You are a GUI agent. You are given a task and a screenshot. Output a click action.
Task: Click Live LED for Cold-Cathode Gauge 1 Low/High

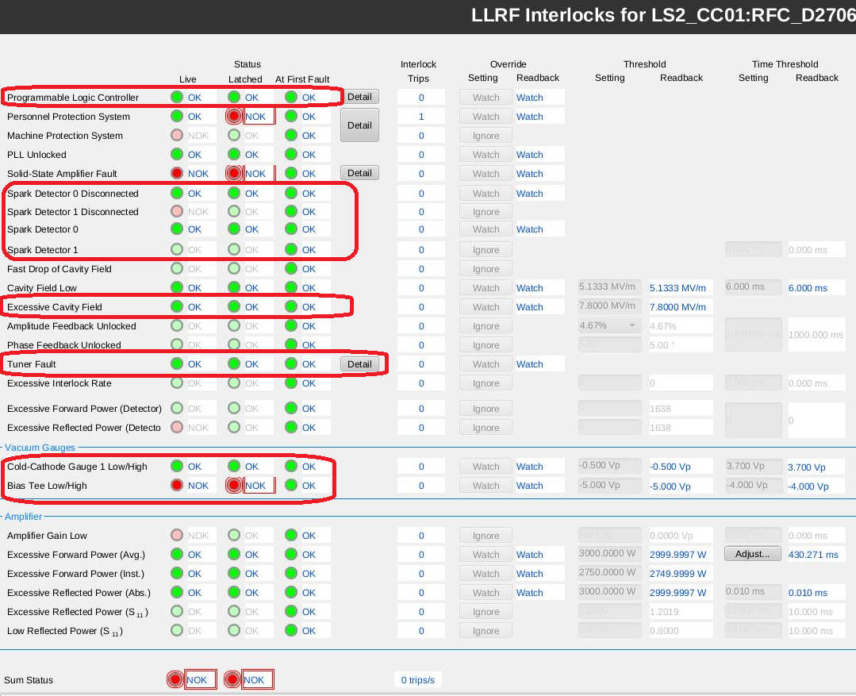[176, 467]
